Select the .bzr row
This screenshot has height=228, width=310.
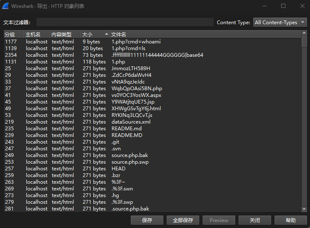click(x=152, y=175)
